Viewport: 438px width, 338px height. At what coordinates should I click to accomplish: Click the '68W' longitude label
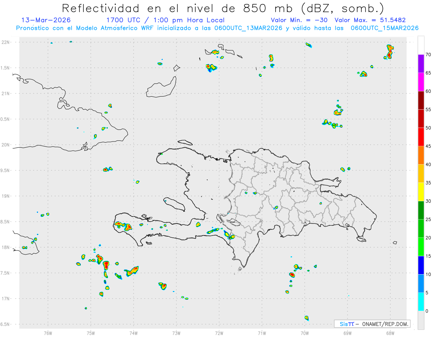point(390,333)
